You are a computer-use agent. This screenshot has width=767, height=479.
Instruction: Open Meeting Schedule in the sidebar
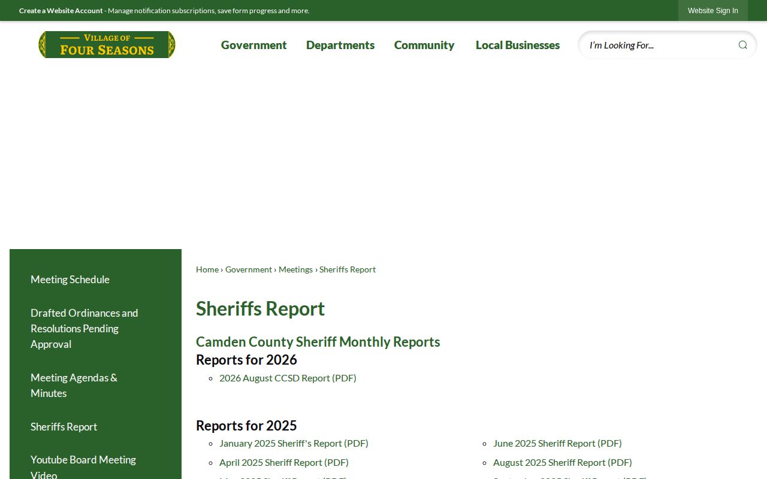(x=70, y=280)
